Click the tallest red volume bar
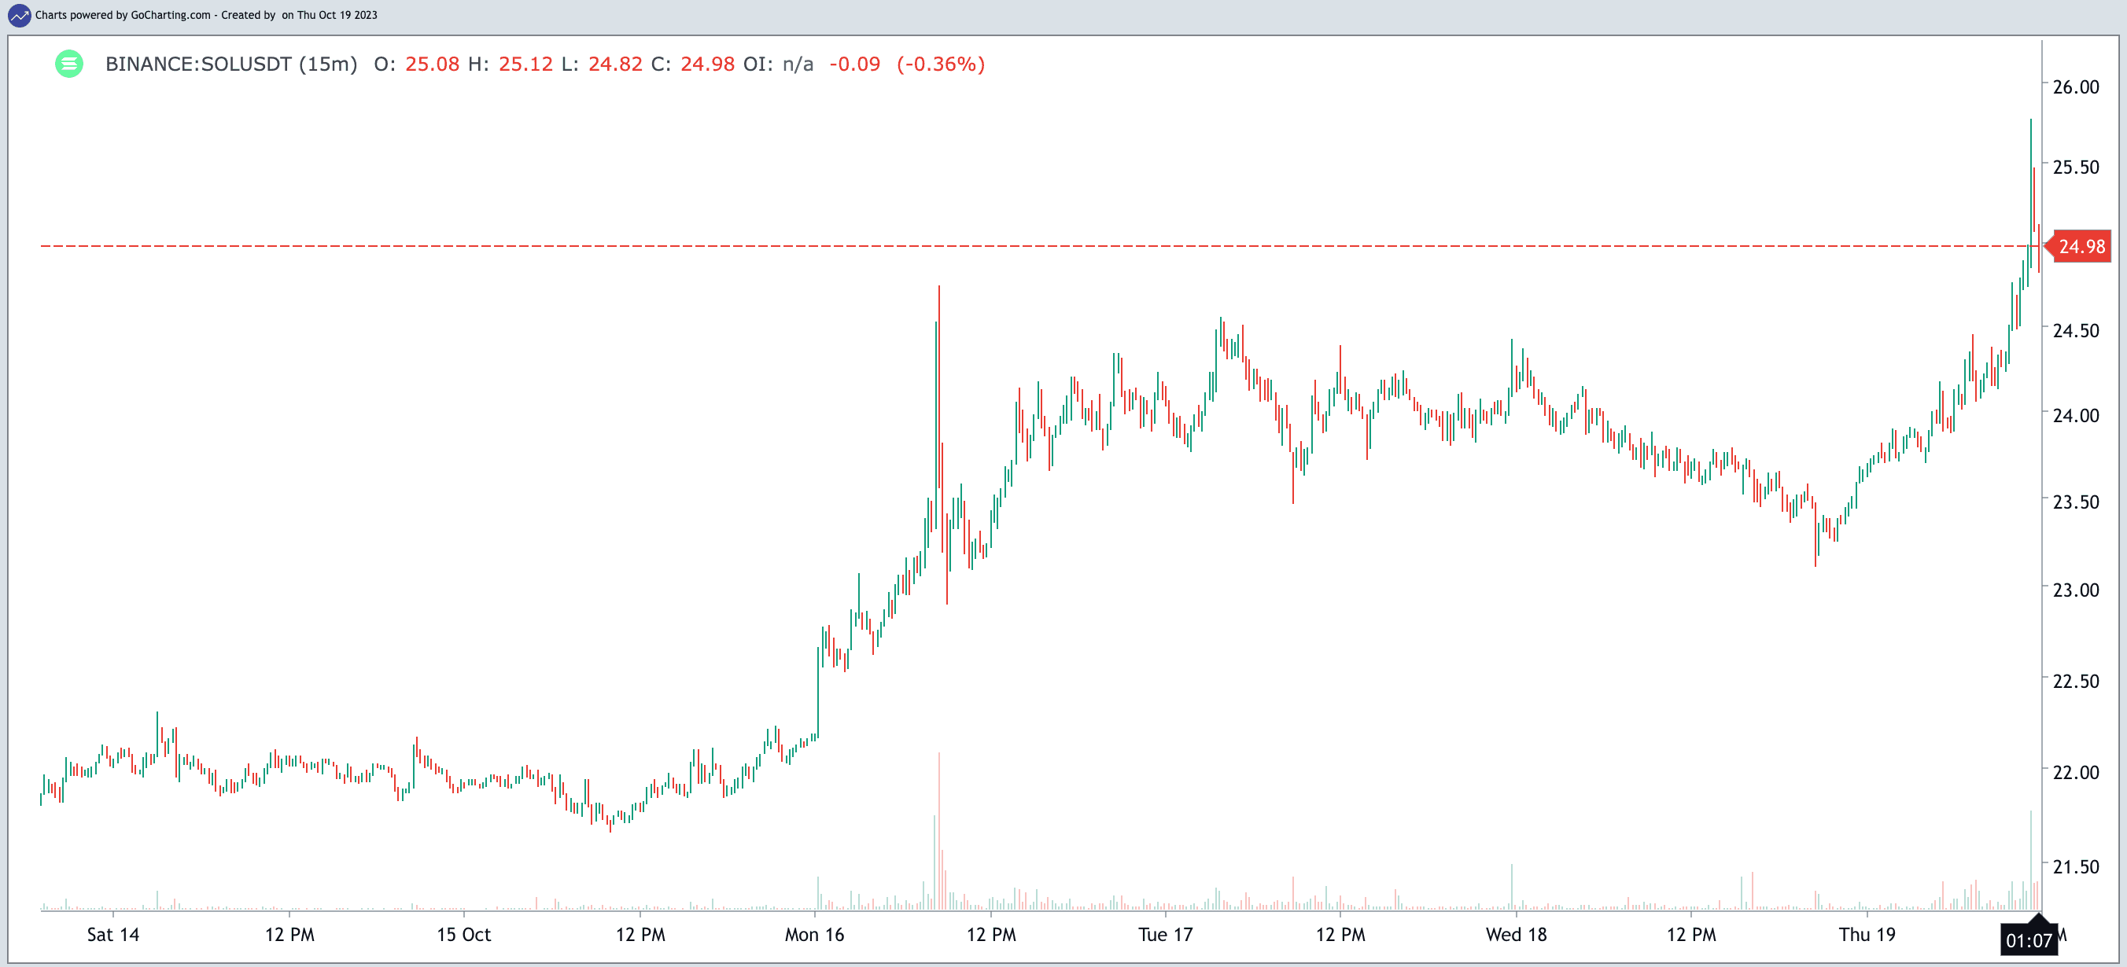The image size is (2127, 967). point(938,833)
